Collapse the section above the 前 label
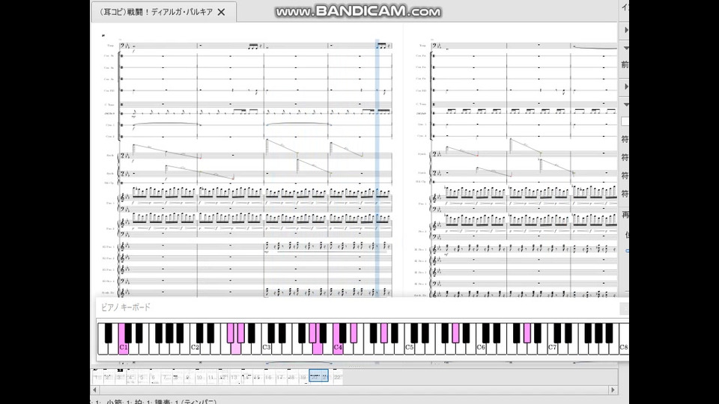The image size is (719, 404). point(626,48)
